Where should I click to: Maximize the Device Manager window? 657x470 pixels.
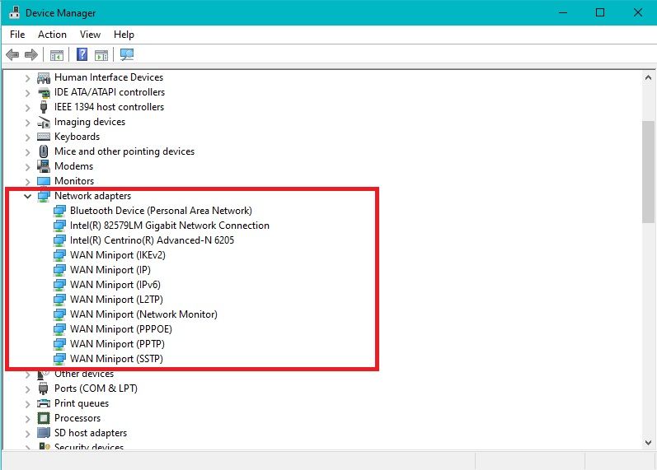coord(600,12)
